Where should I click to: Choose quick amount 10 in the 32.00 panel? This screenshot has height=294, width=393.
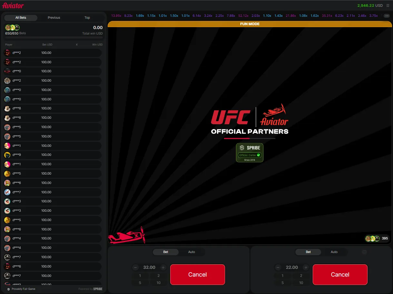(x=159, y=283)
